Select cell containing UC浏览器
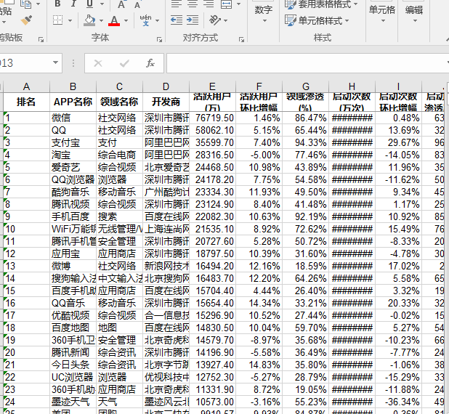Image resolution: width=449 pixels, height=414 pixels. click(73, 377)
